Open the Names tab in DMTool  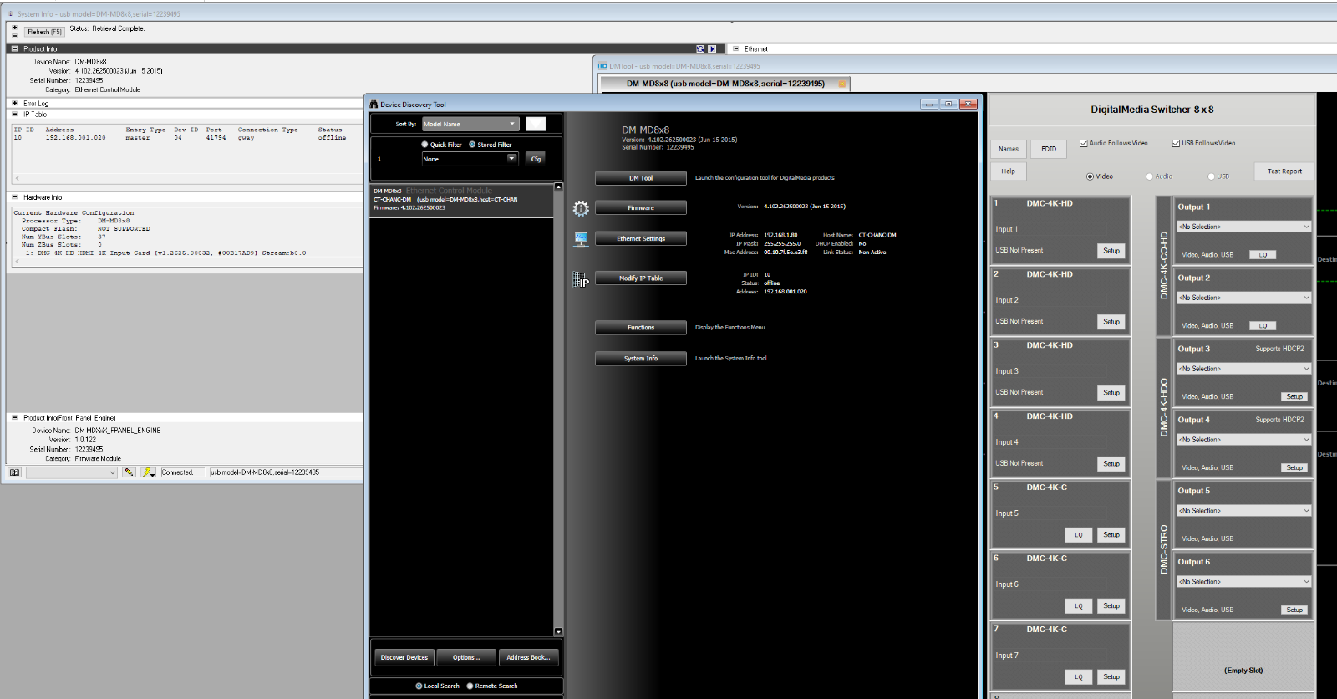1009,149
